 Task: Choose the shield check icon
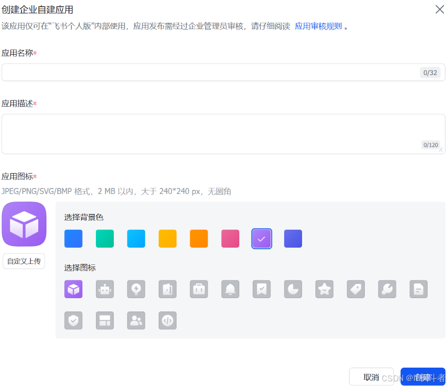click(x=73, y=321)
